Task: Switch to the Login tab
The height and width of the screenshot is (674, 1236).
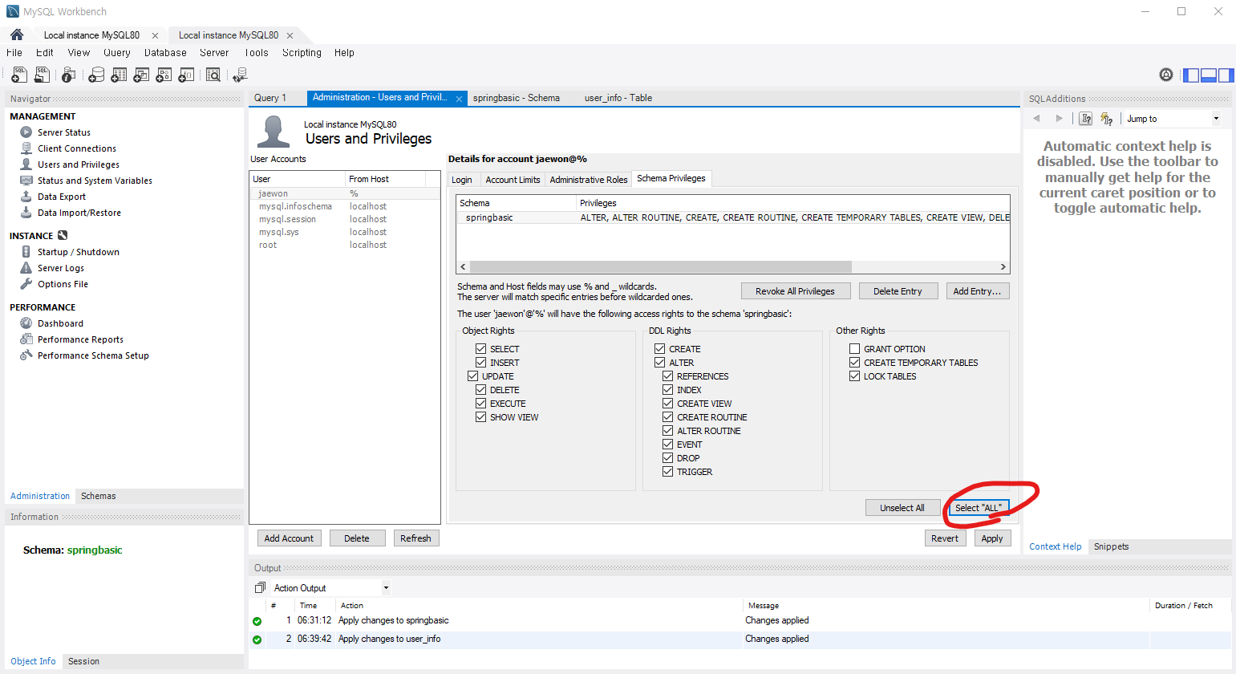Action: [462, 180]
